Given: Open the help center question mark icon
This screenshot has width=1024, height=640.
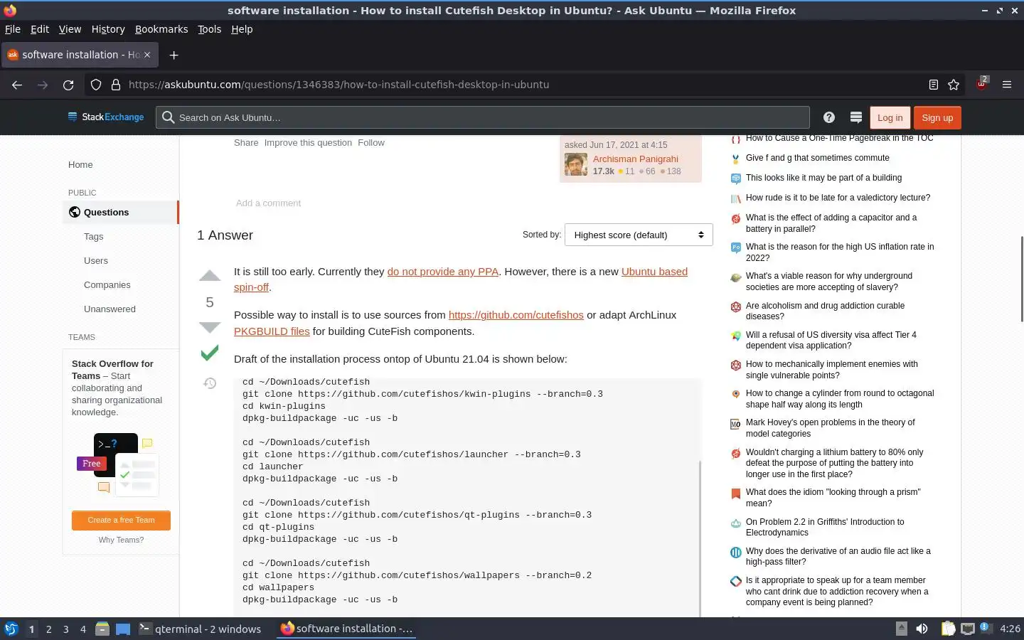Looking at the screenshot, I should click(x=829, y=117).
